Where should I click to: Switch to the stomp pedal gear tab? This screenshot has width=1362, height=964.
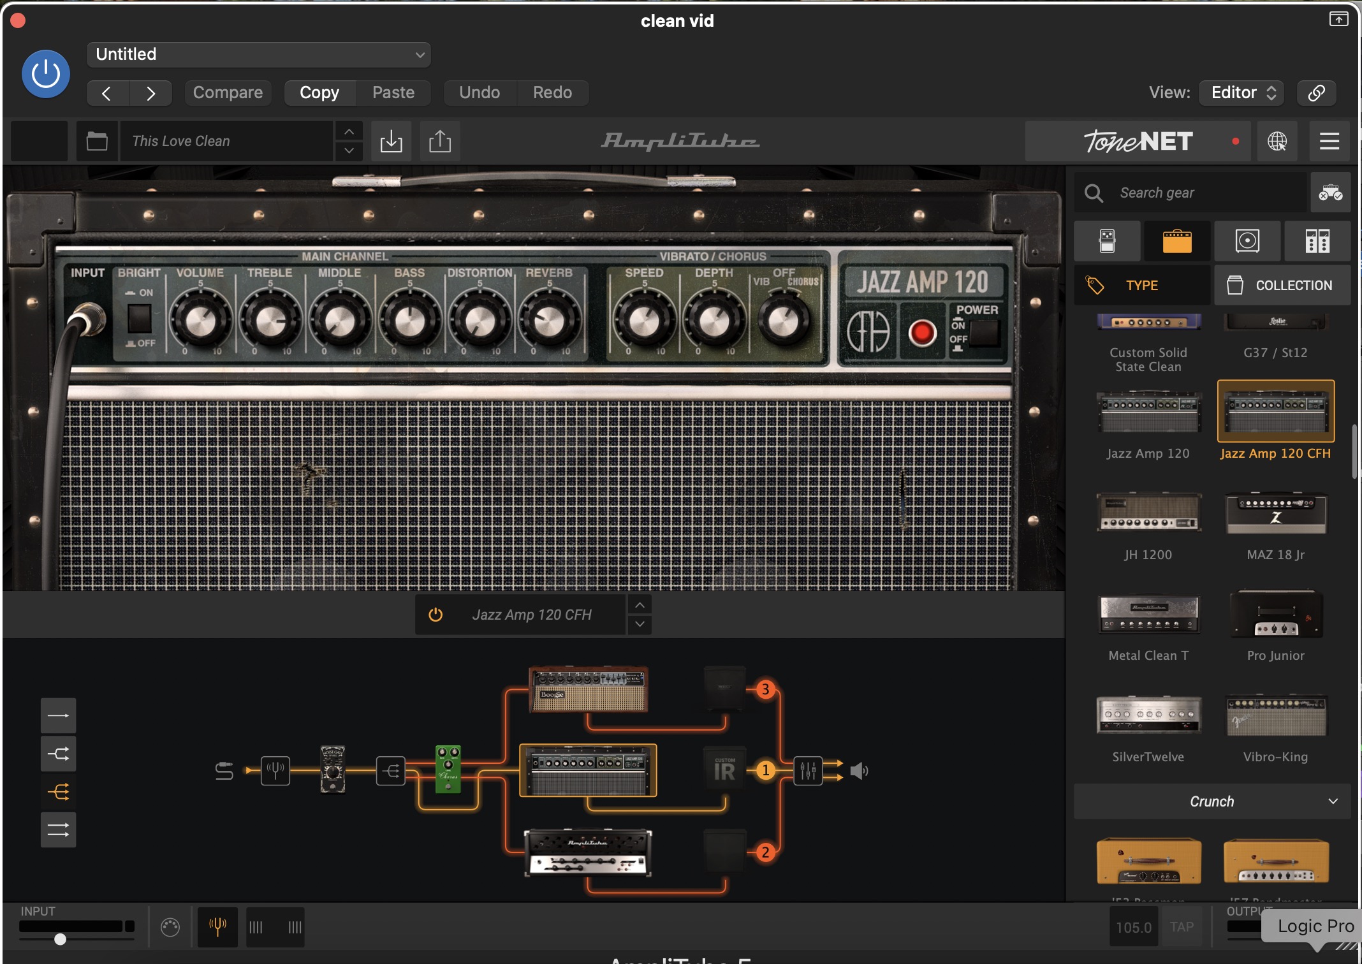[x=1107, y=241]
